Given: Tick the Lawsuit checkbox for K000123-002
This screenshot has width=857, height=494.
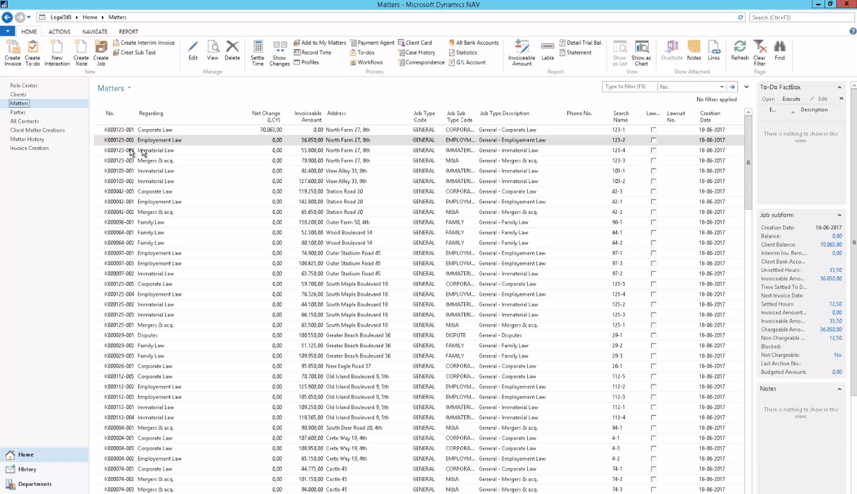Looking at the screenshot, I should 654,140.
